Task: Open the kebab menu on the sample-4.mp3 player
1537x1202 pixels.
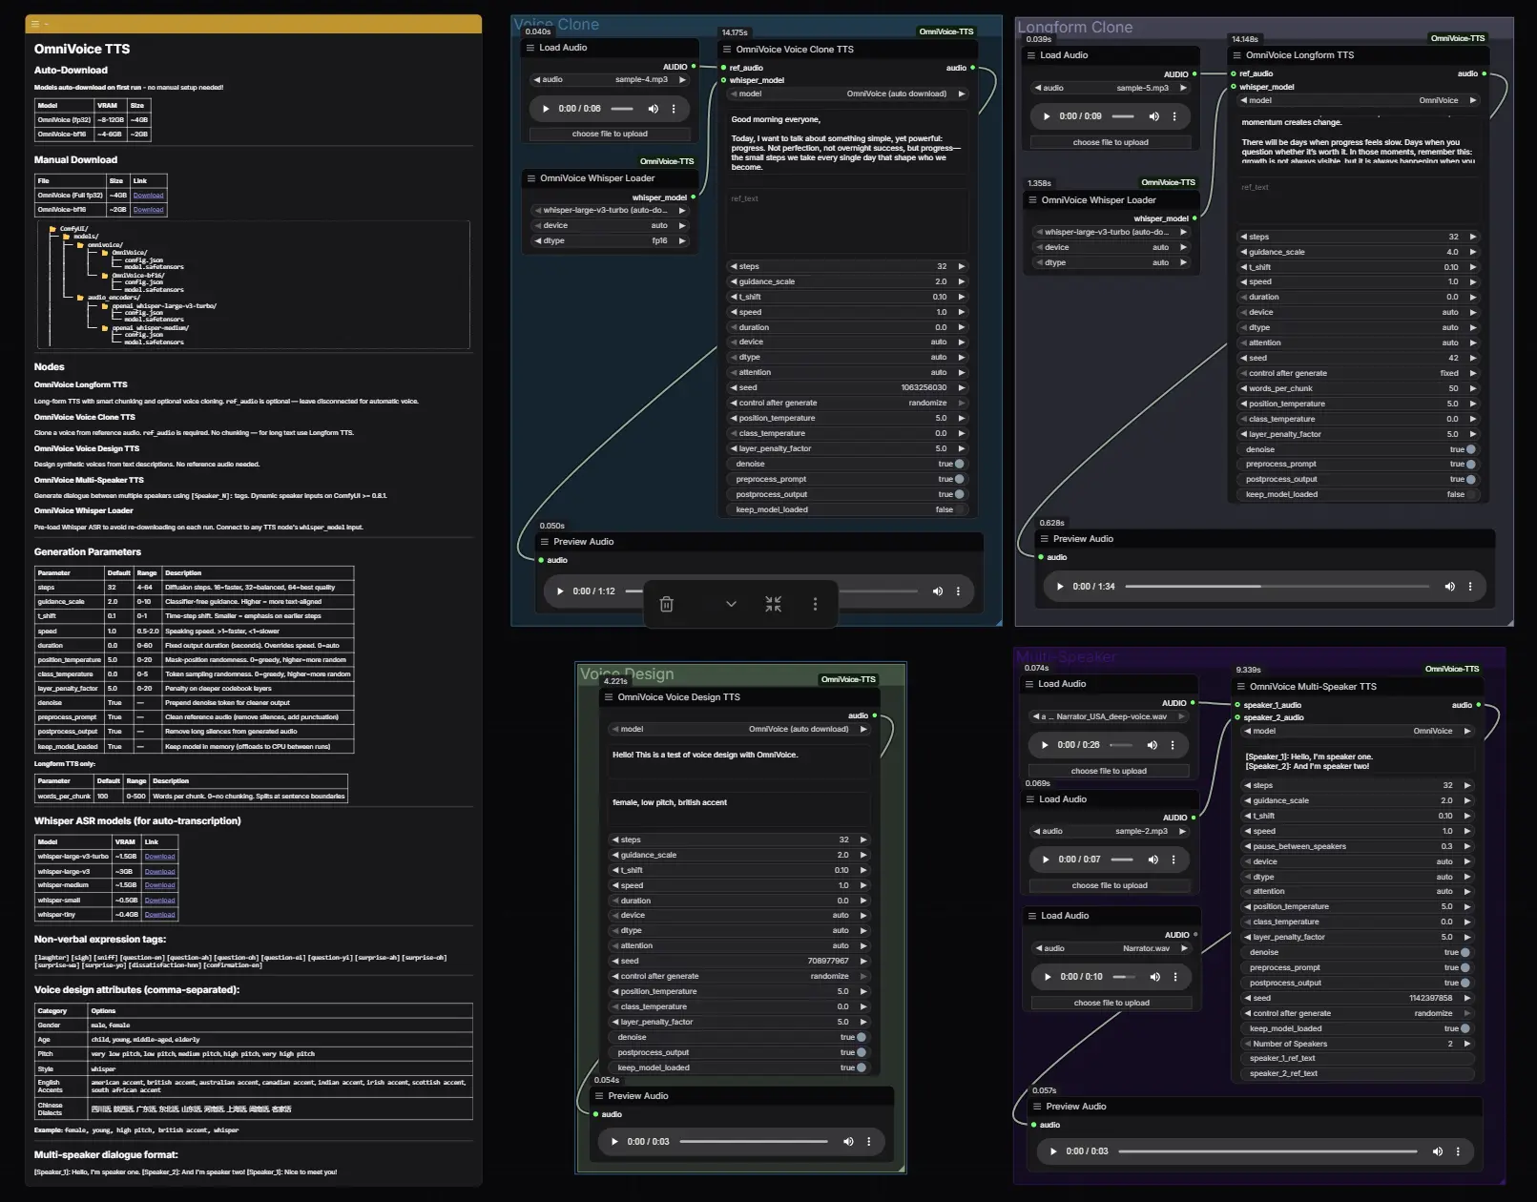Action: click(x=675, y=108)
